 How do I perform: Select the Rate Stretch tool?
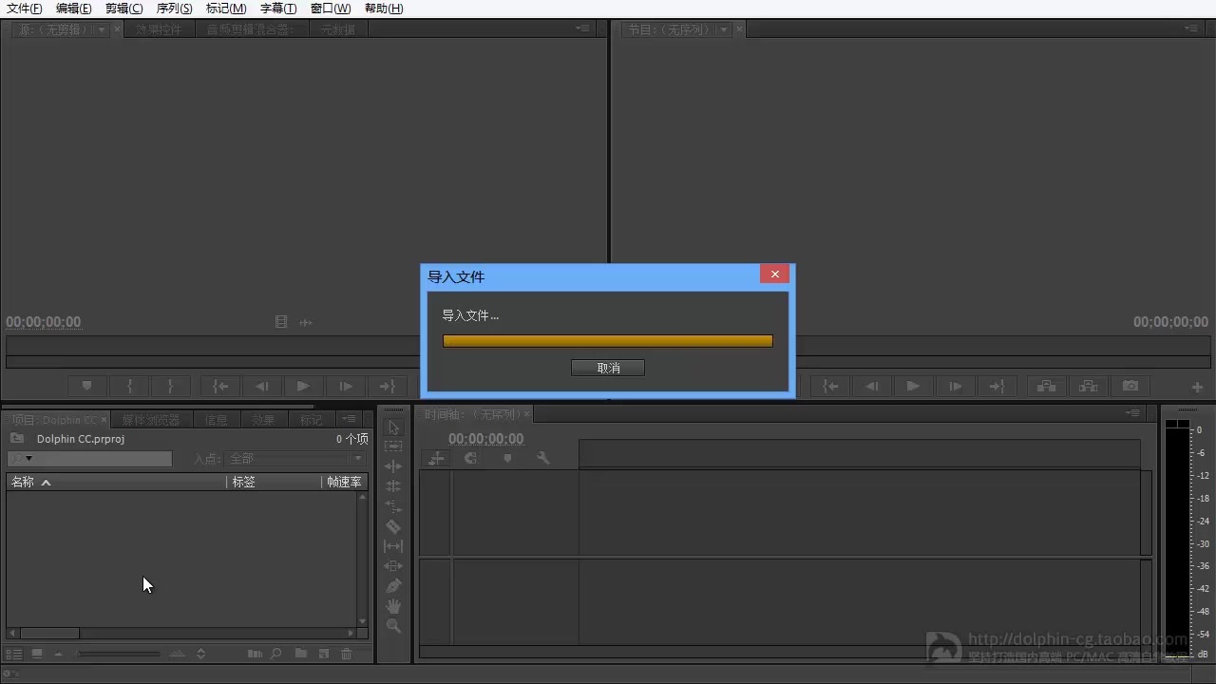click(x=393, y=506)
